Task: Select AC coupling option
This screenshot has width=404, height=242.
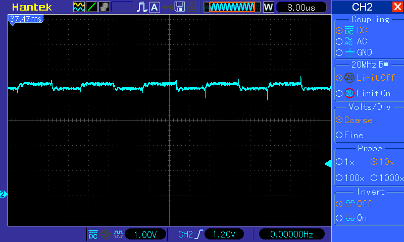Action: pyautogui.click(x=351, y=41)
